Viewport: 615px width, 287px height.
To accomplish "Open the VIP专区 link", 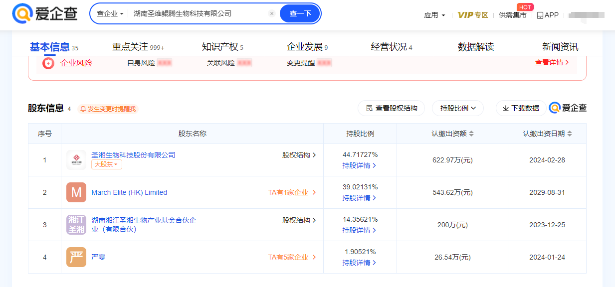I will (x=473, y=15).
